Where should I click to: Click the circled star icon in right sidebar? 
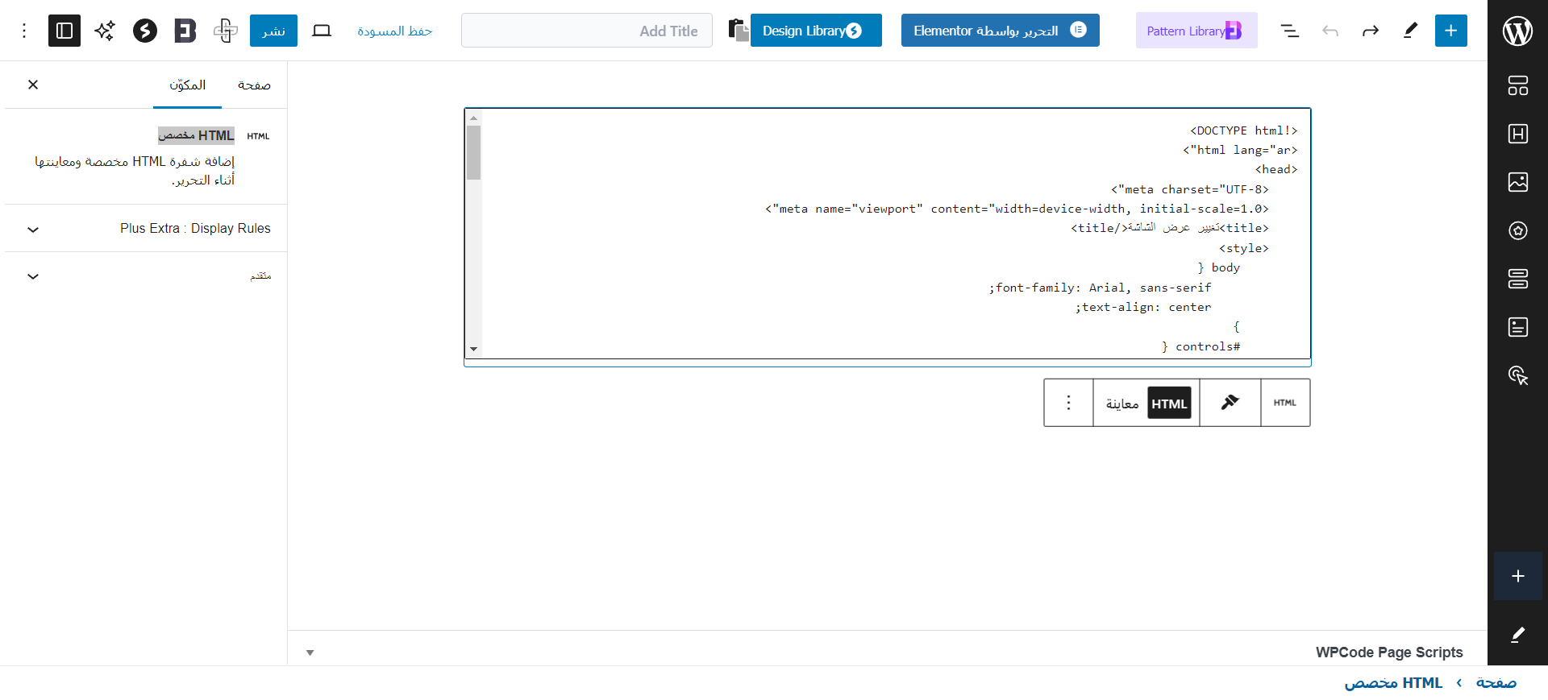pos(1518,230)
